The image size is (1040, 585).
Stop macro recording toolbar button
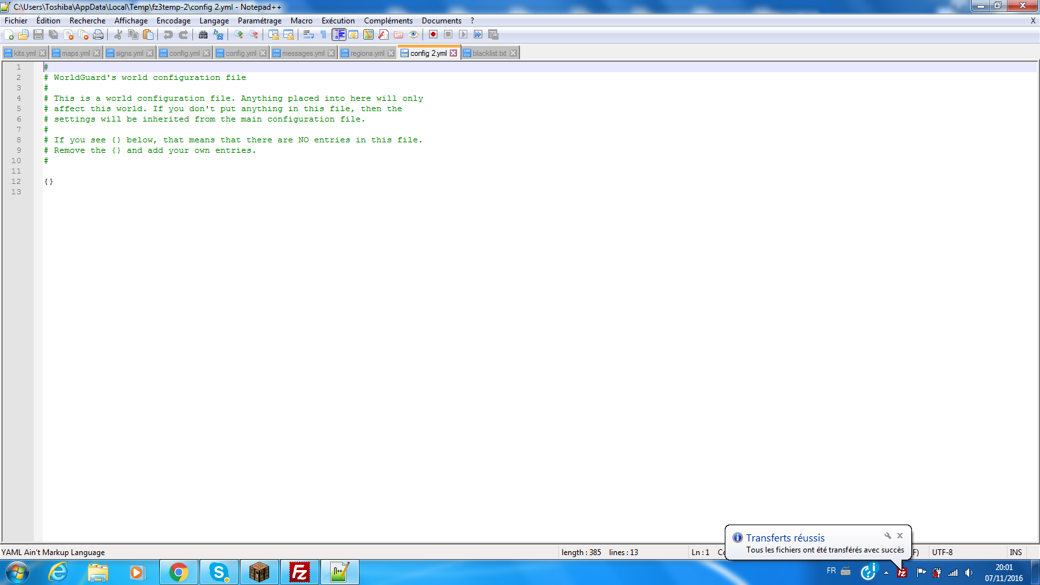coord(448,34)
